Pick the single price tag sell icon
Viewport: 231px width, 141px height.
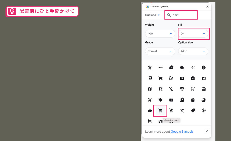(x=160, y=100)
